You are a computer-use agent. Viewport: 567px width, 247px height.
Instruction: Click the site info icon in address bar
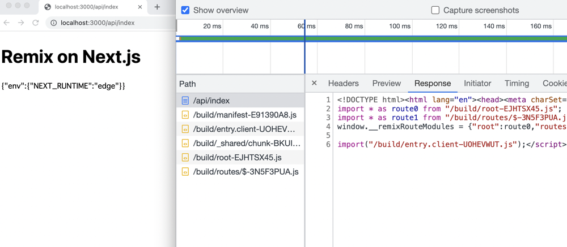point(53,23)
